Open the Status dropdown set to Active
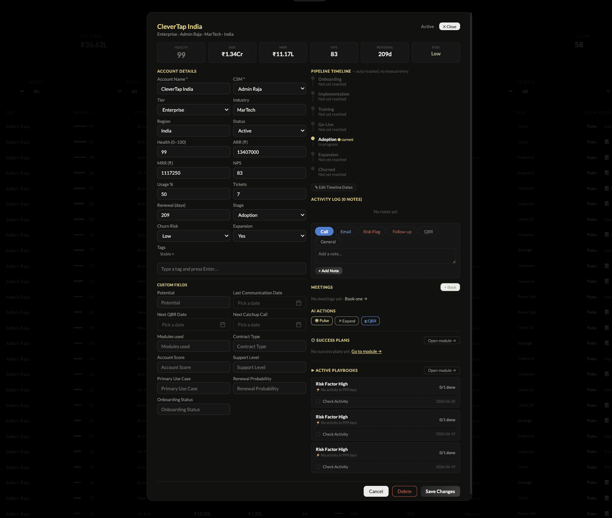The width and height of the screenshot is (612, 518). click(270, 131)
